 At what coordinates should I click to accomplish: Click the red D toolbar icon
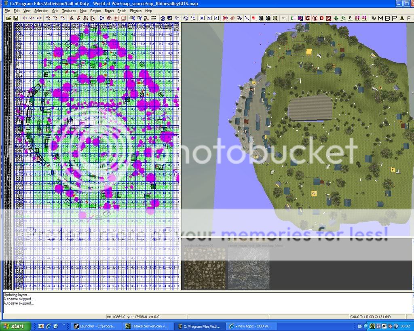click(322, 18)
